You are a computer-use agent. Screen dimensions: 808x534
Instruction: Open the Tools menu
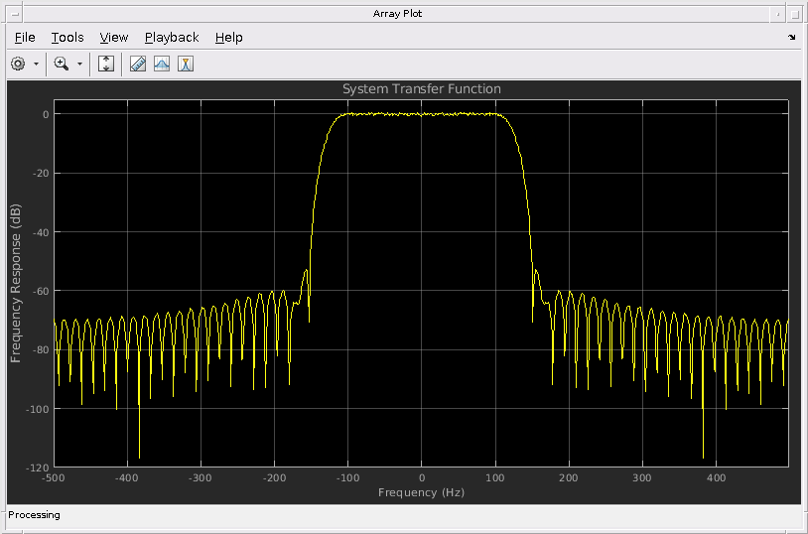[x=67, y=37]
